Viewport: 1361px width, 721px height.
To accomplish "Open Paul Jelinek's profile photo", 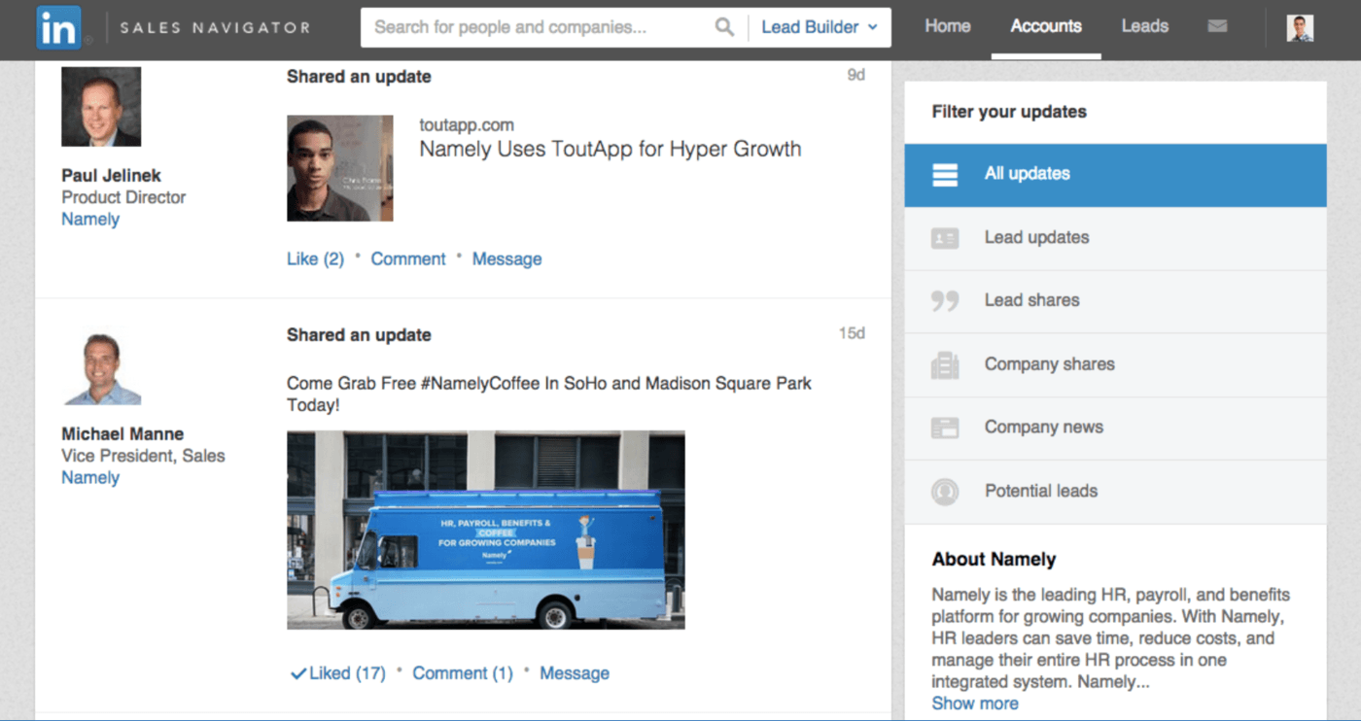I will click(101, 107).
